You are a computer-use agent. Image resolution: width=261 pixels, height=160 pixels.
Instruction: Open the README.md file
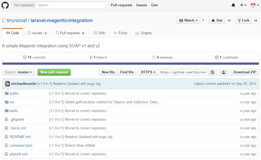click(20, 137)
